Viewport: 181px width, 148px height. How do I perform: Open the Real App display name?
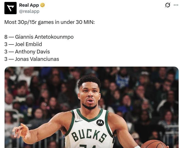click(x=29, y=5)
